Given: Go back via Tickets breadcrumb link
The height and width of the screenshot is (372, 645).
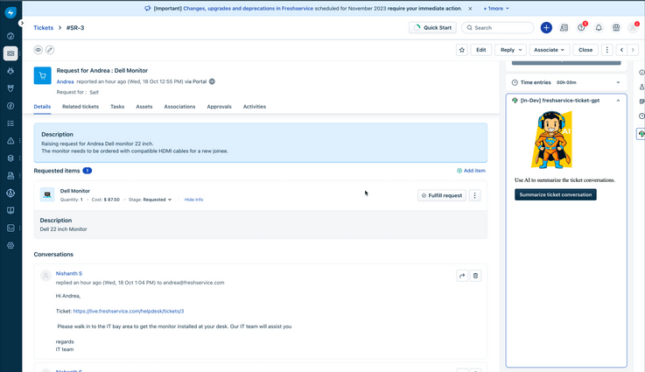Looking at the screenshot, I should coord(43,27).
